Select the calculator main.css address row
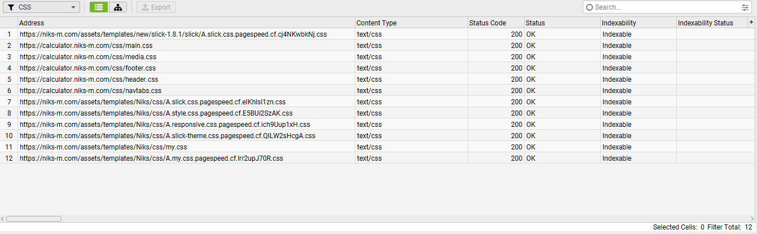This screenshot has width=757, height=234. point(86,46)
